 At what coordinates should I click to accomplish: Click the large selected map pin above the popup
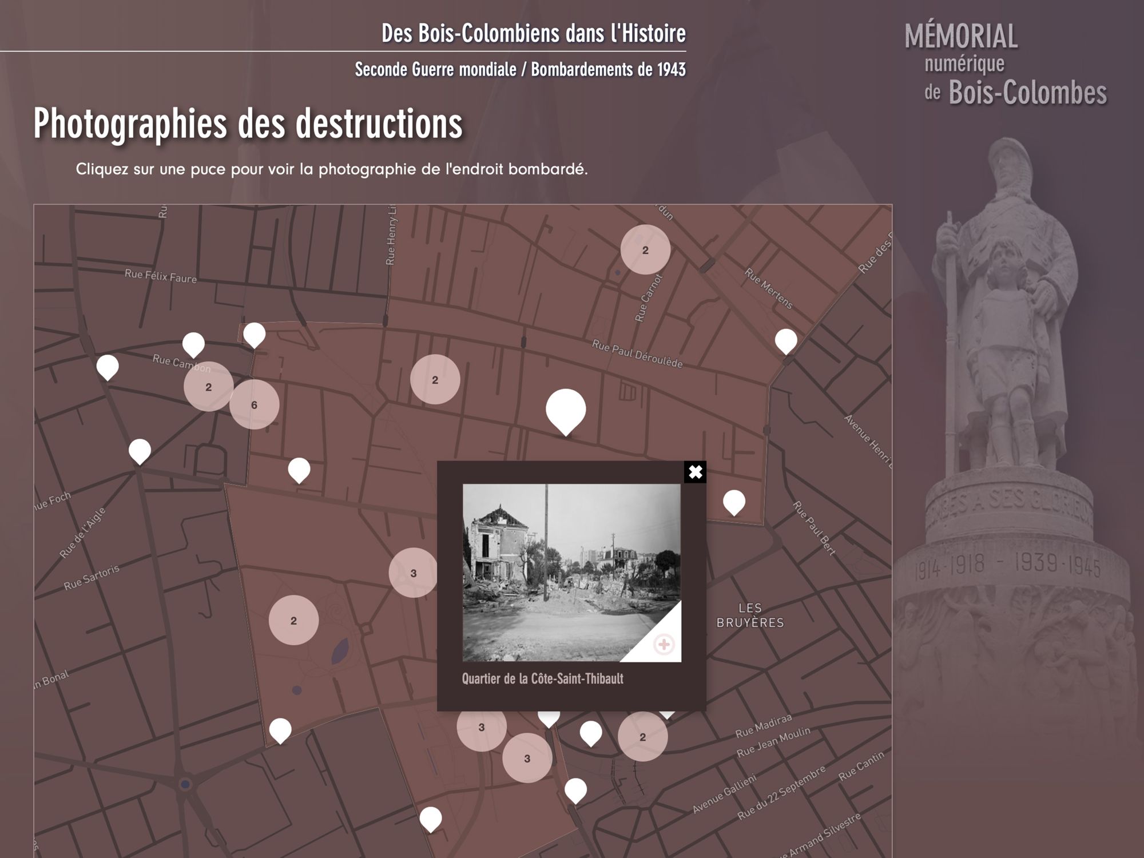(x=566, y=408)
